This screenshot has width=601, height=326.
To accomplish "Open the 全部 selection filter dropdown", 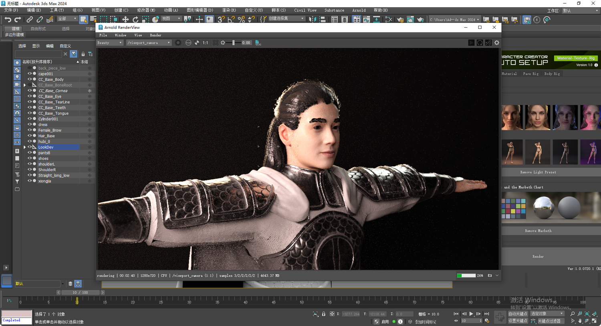I will click(67, 19).
